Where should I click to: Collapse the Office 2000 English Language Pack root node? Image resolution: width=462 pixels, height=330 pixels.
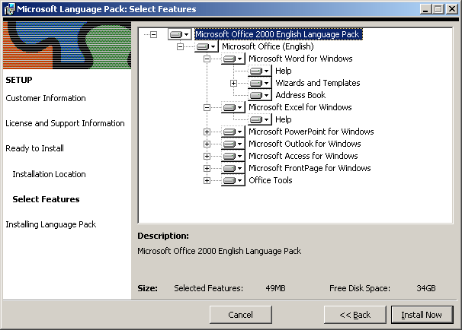pyautogui.click(x=153, y=34)
